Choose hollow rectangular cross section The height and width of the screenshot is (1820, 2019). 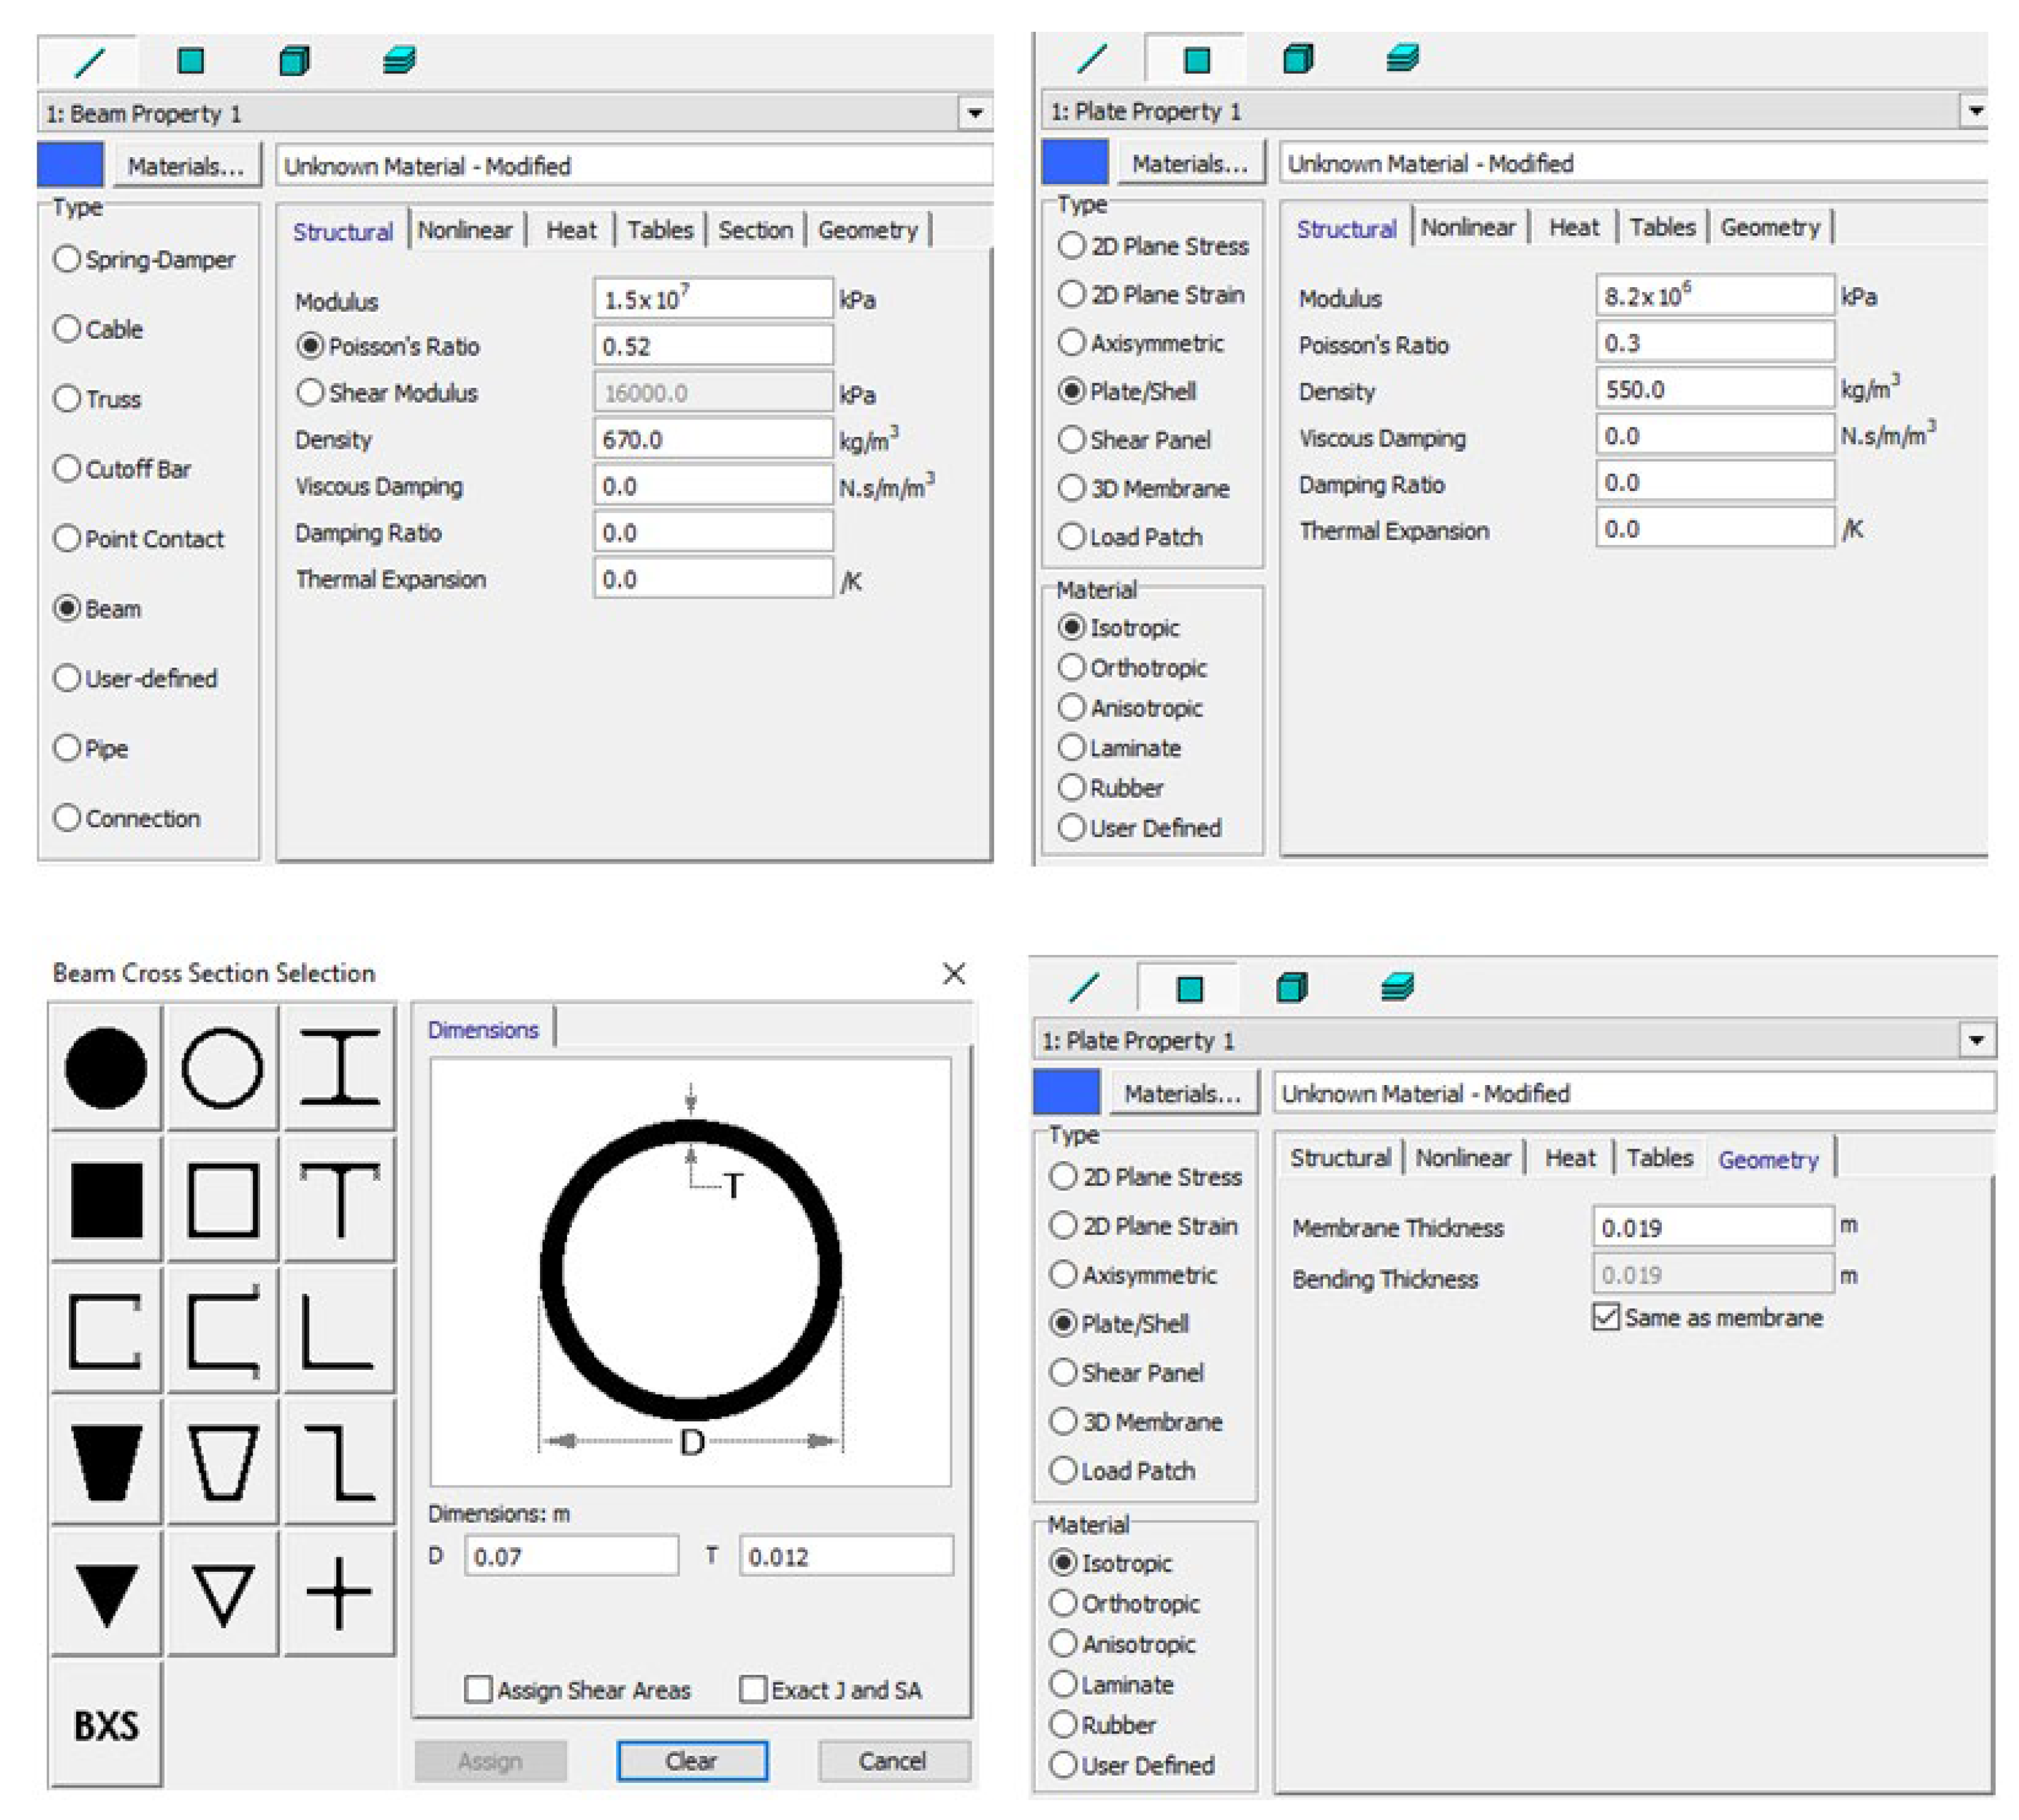(222, 1199)
